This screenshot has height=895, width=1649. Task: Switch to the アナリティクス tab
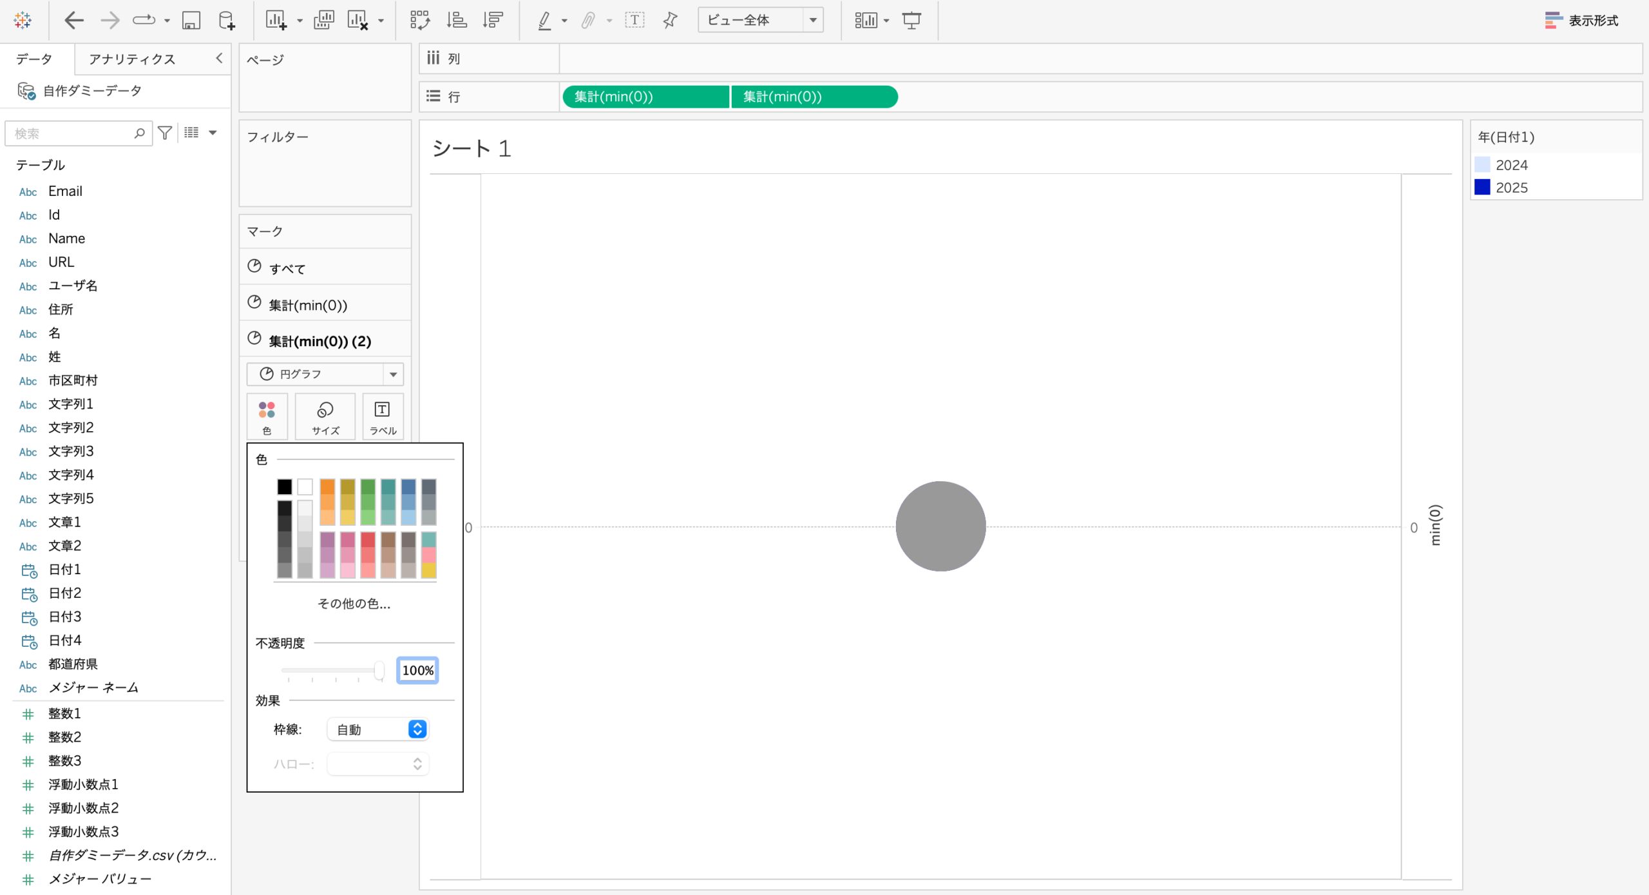(132, 59)
